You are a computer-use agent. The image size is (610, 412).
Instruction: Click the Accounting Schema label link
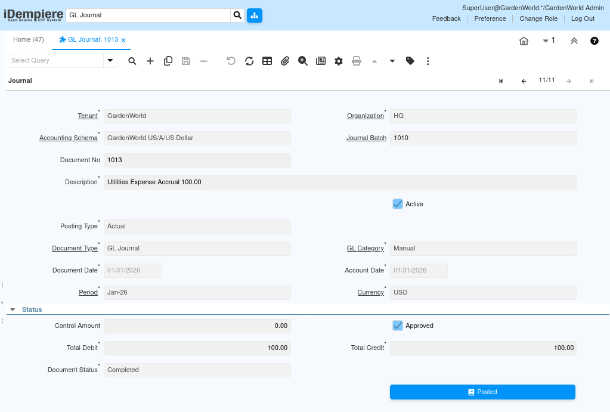[x=68, y=138]
